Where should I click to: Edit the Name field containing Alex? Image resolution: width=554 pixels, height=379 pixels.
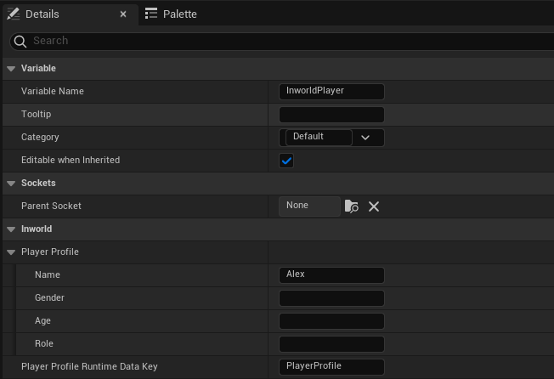(x=331, y=275)
